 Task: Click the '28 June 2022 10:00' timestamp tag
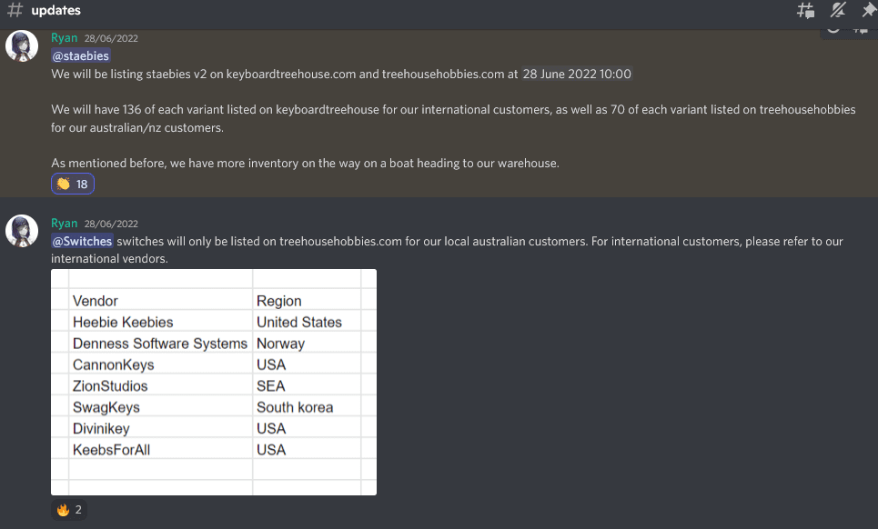[x=577, y=74]
